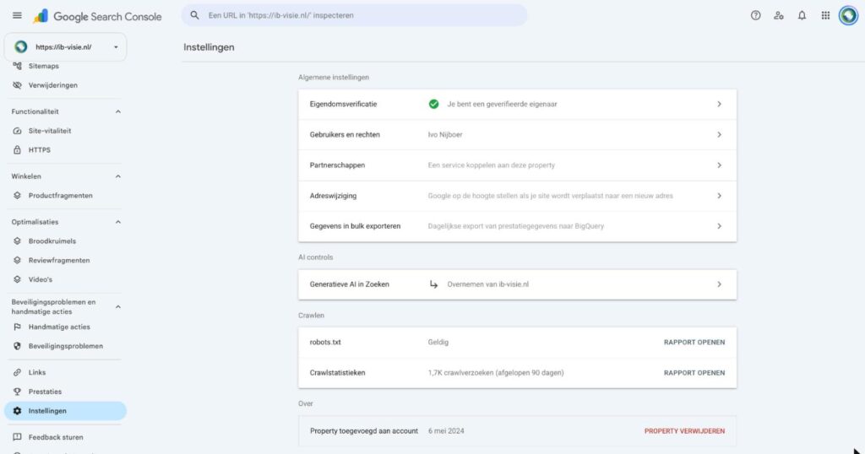Click the Feedback sturen icon
The image size is (865, 454).
tap(17, 437)
